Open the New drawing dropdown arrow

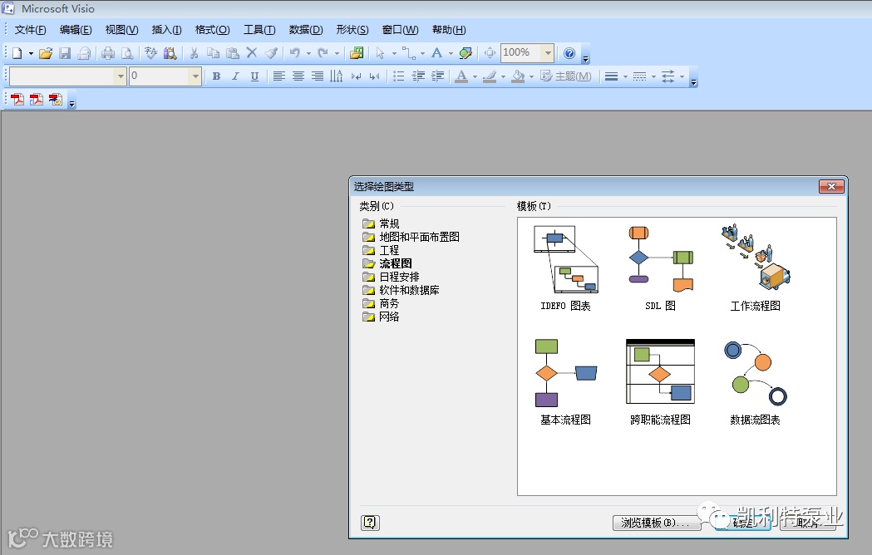31,53
